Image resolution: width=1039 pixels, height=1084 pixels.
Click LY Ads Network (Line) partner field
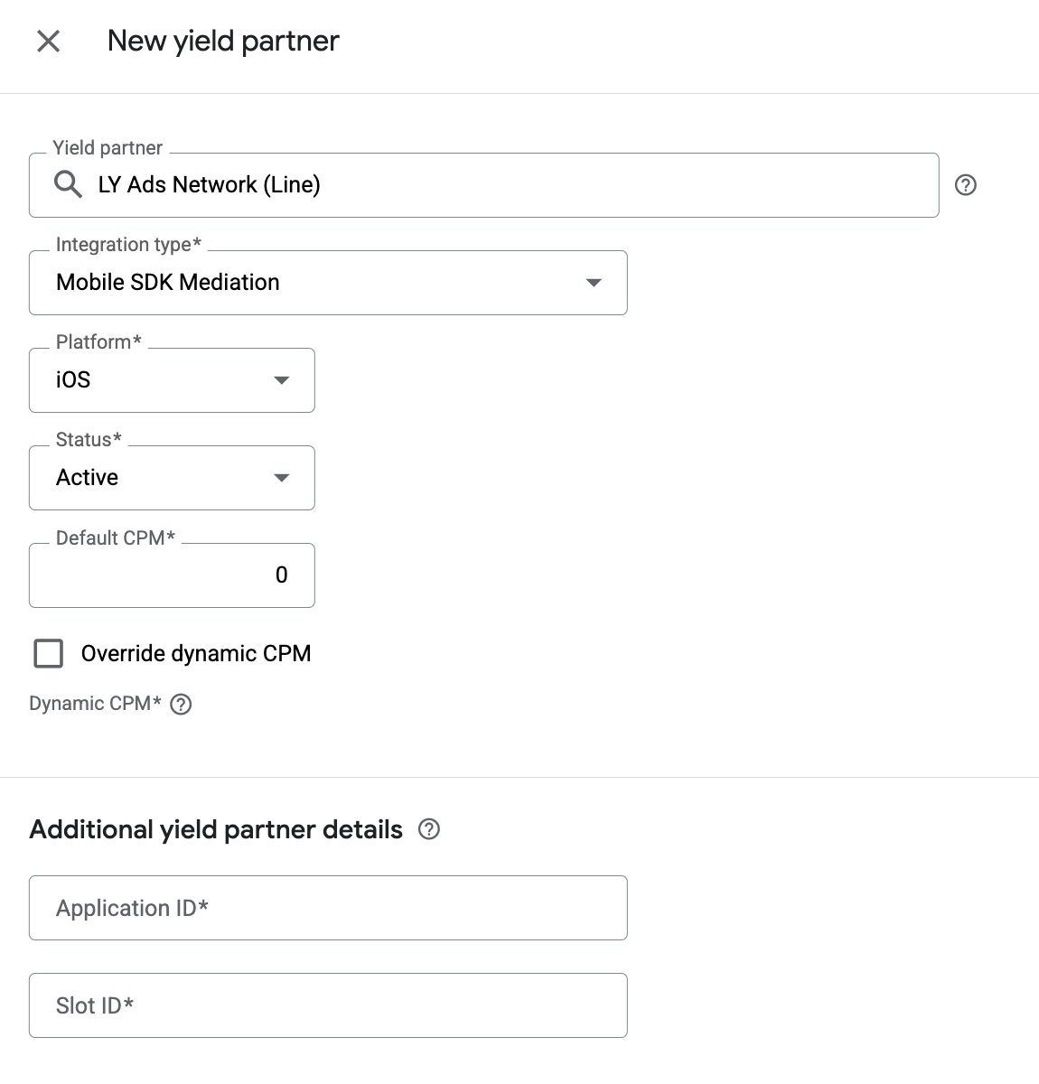pyautogui.click(x=483, y=185)
